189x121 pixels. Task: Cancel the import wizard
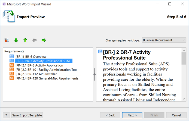pyautogui.click(x=176, y=115)
